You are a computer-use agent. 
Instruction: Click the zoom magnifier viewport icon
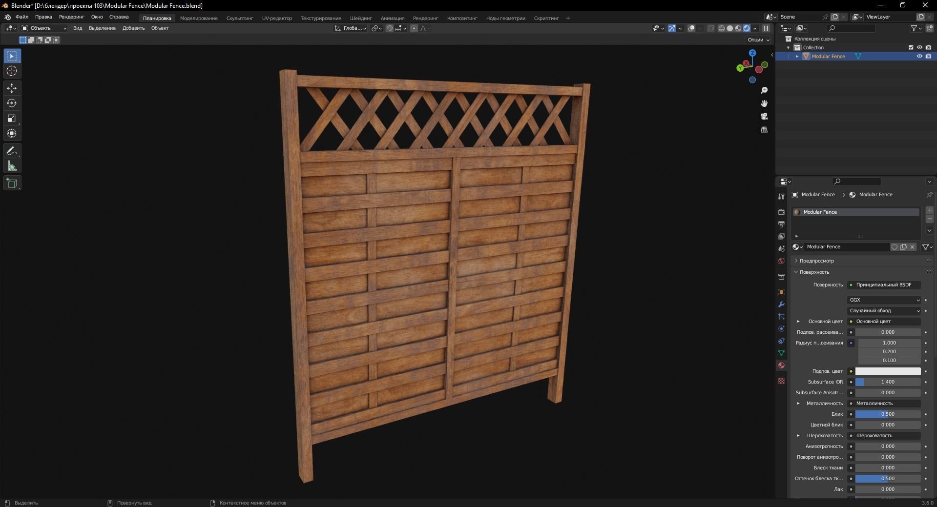click(764, 91)
